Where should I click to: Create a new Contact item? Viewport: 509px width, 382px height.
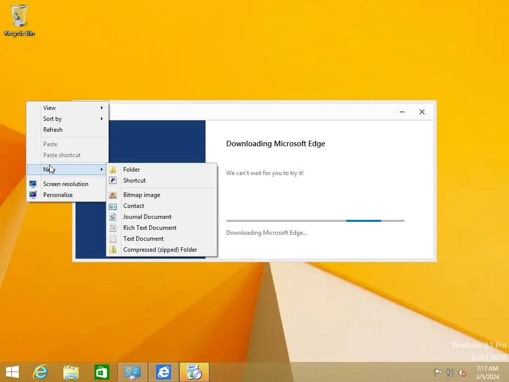(x=162, y=206)
